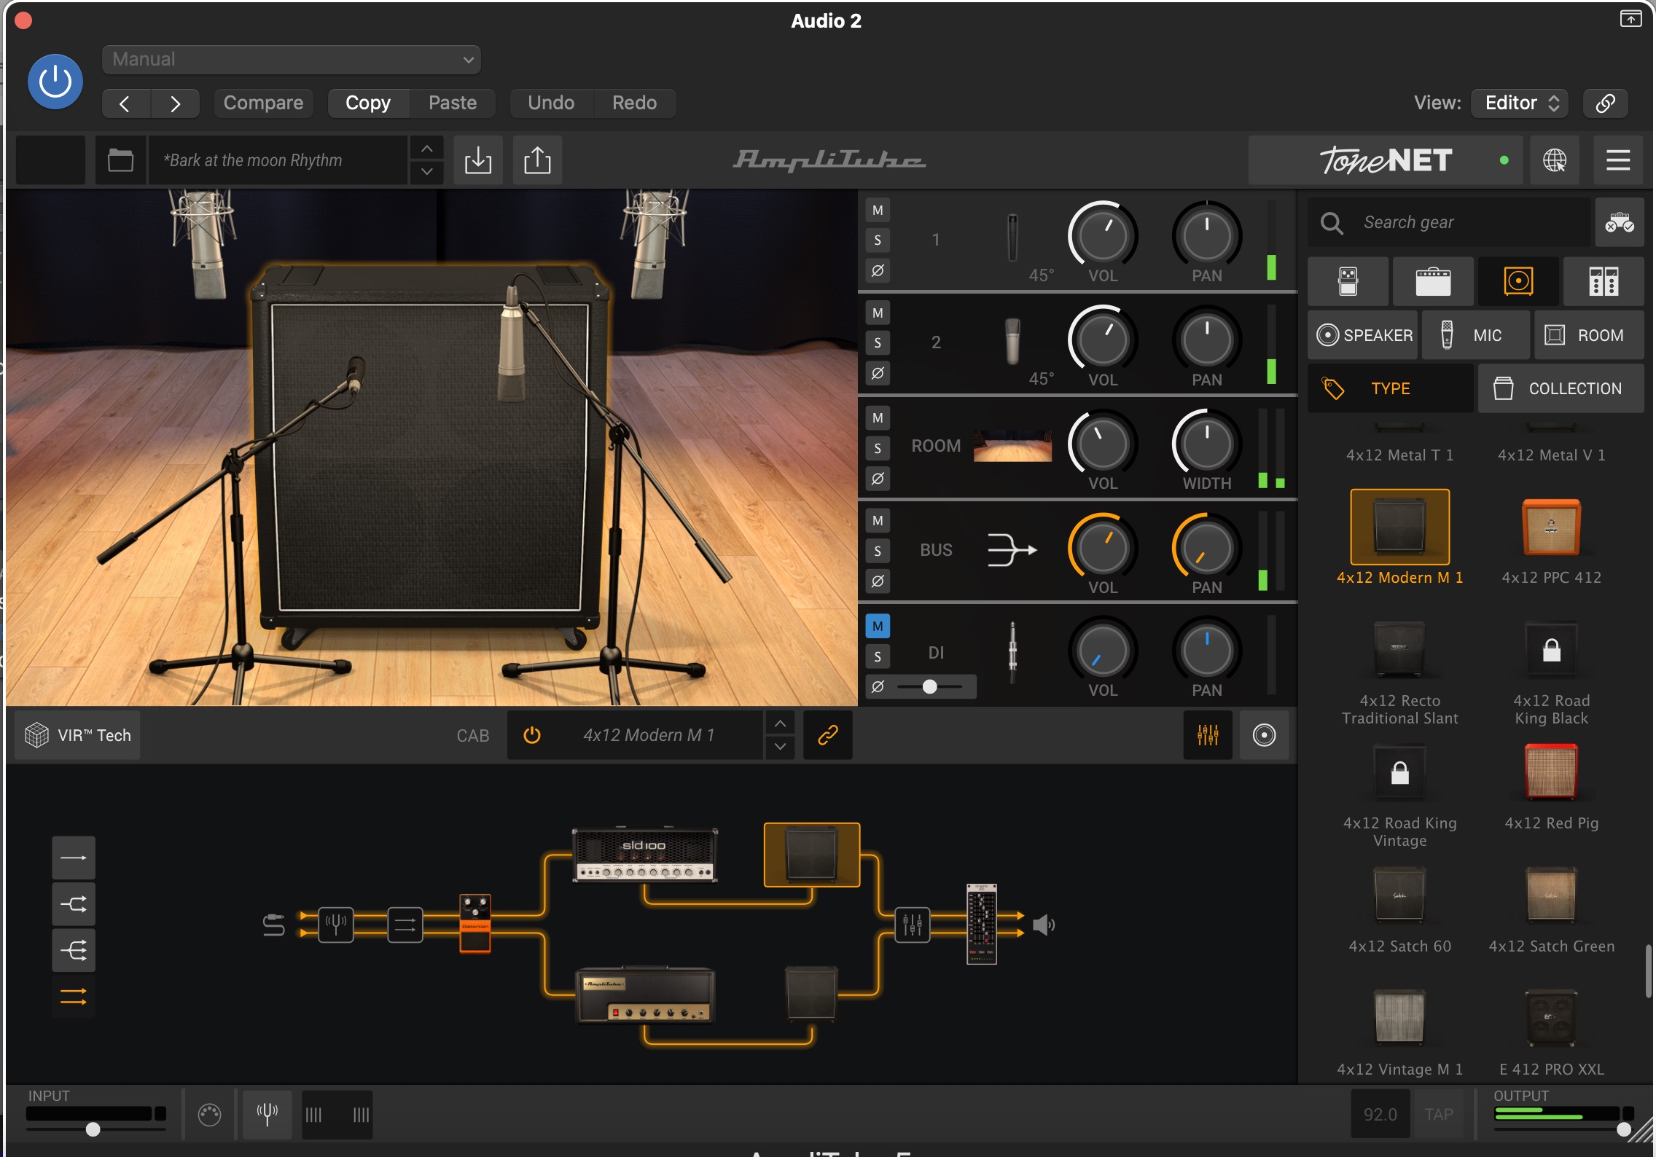Step up the 4x12 Modern M 1 cab selector

(780, 723)
